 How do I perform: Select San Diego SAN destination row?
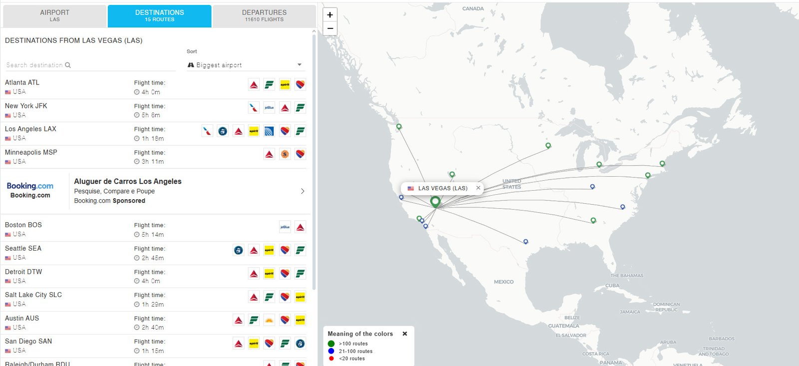[155, 346]
